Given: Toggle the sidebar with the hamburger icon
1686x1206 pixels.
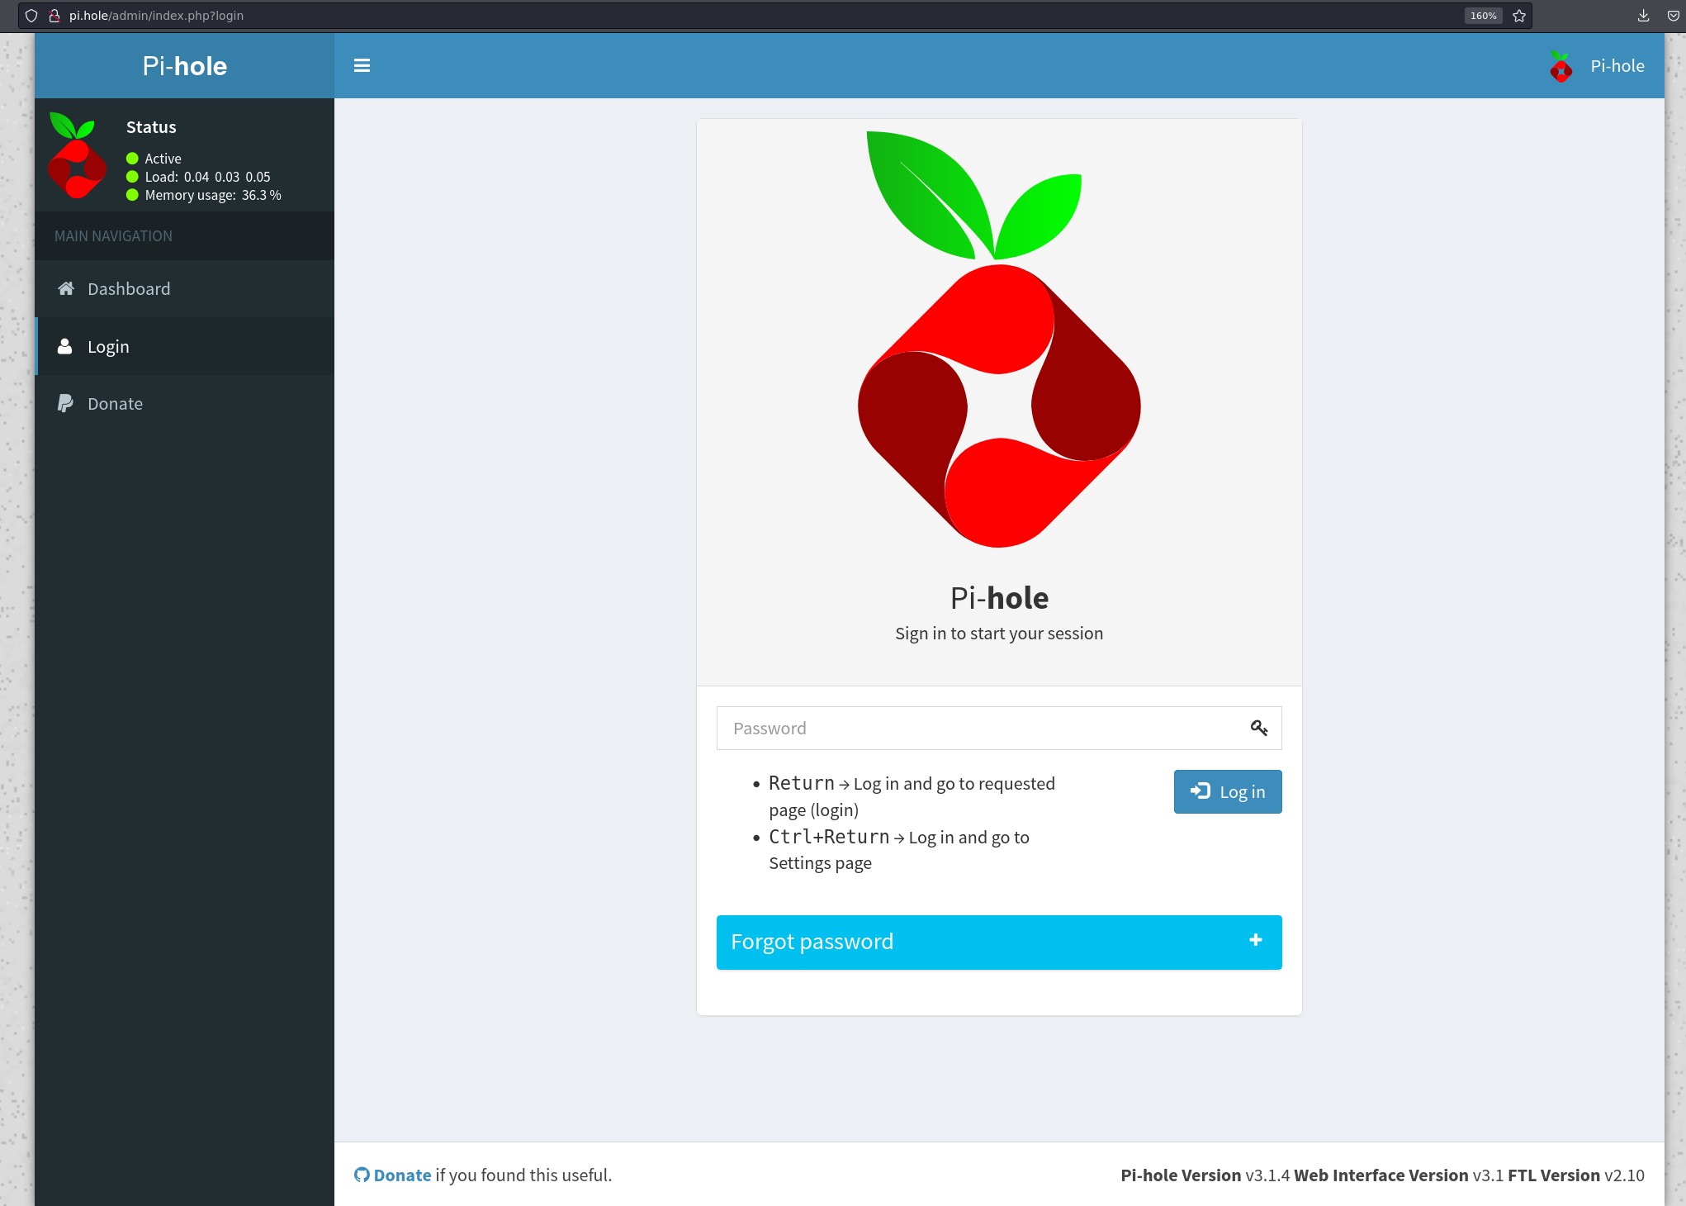Looking at the screenshot, I should 362,66.
